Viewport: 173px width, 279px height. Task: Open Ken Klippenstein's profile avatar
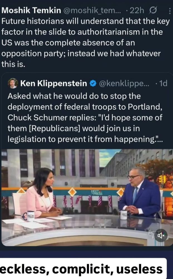[13, 83]
